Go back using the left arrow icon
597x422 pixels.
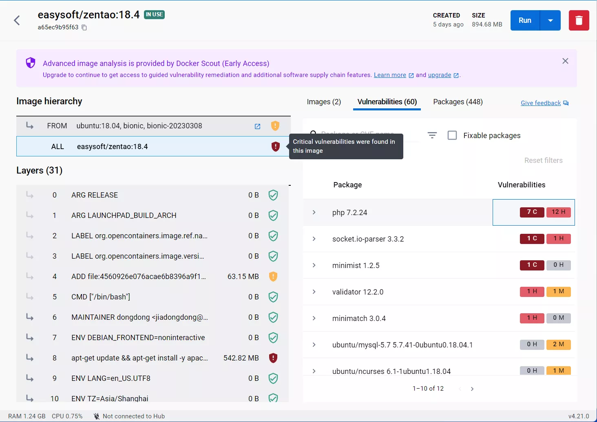click(17, 20)
